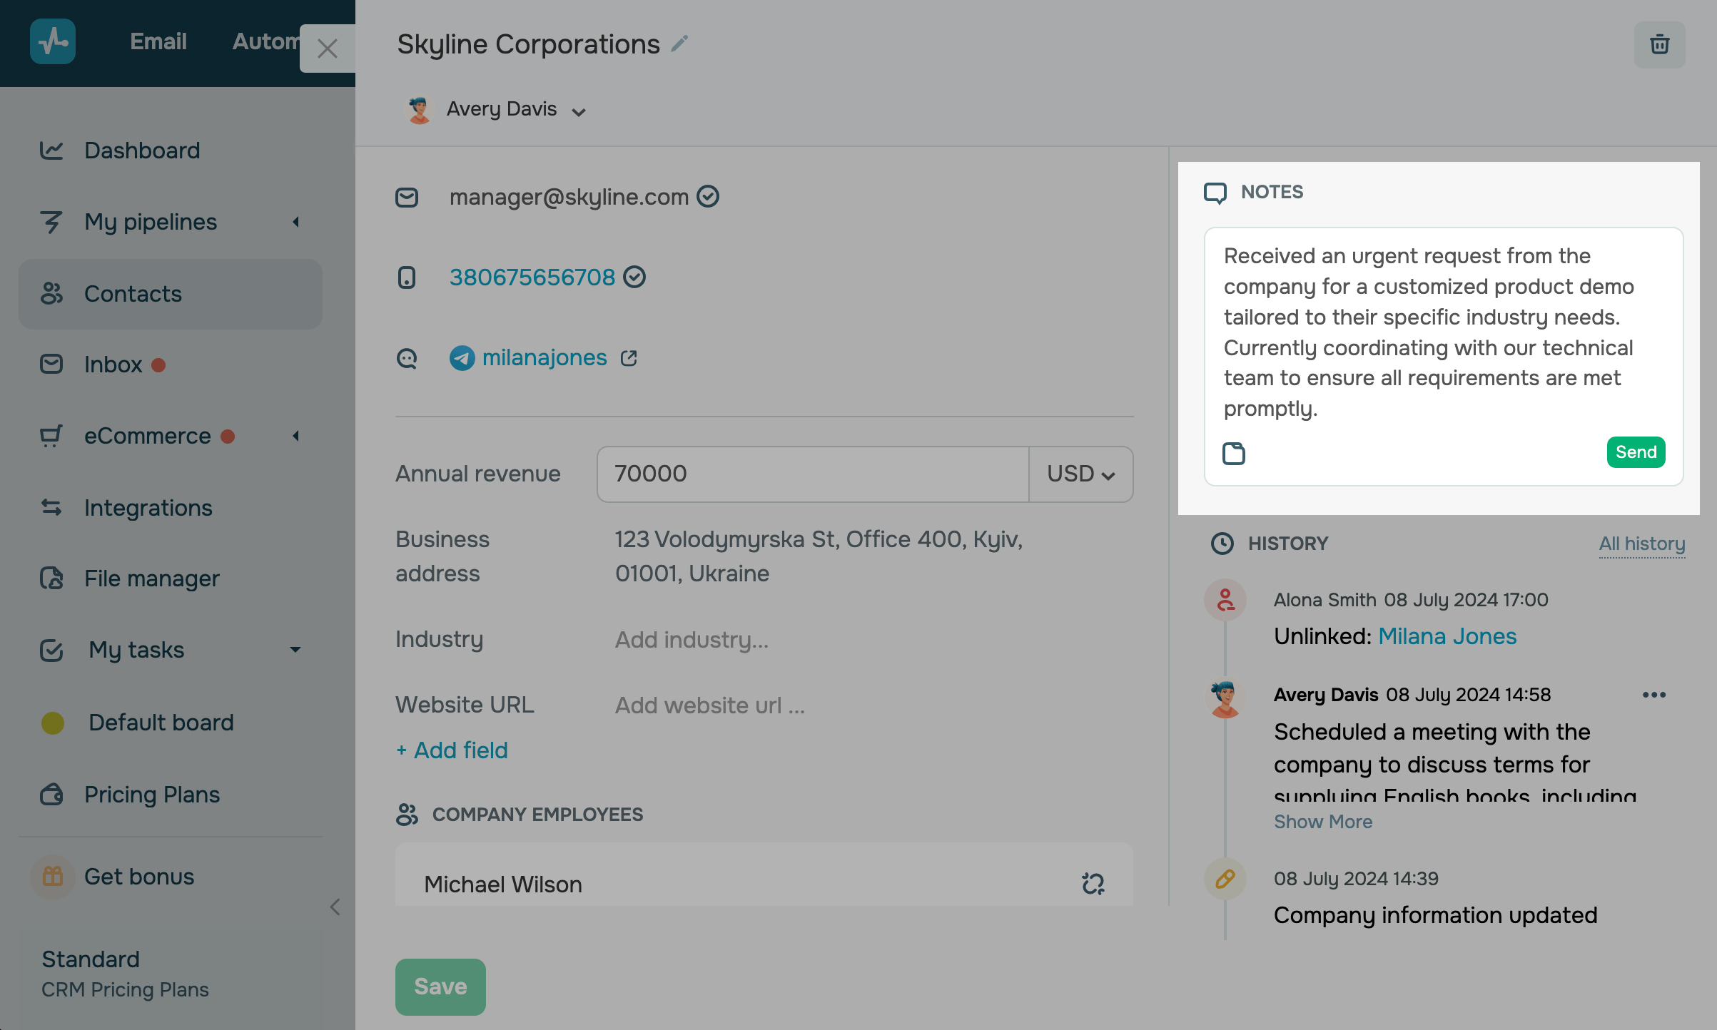This screenshot has width=1717, height=1030.
Task: Go to the Inbox section
Action: [113, 364]
